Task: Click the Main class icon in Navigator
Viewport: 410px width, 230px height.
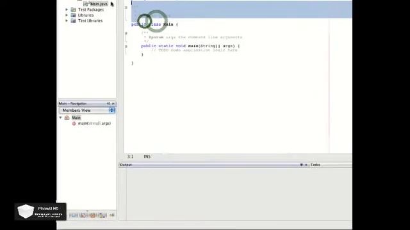Action: [67, 118]
